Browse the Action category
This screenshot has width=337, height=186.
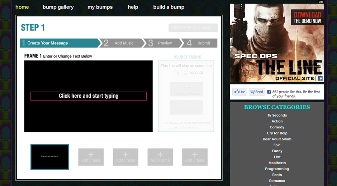[x=277, y=121]
